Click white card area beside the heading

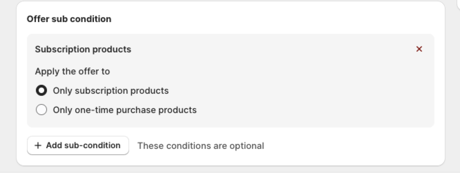[276, 19]
